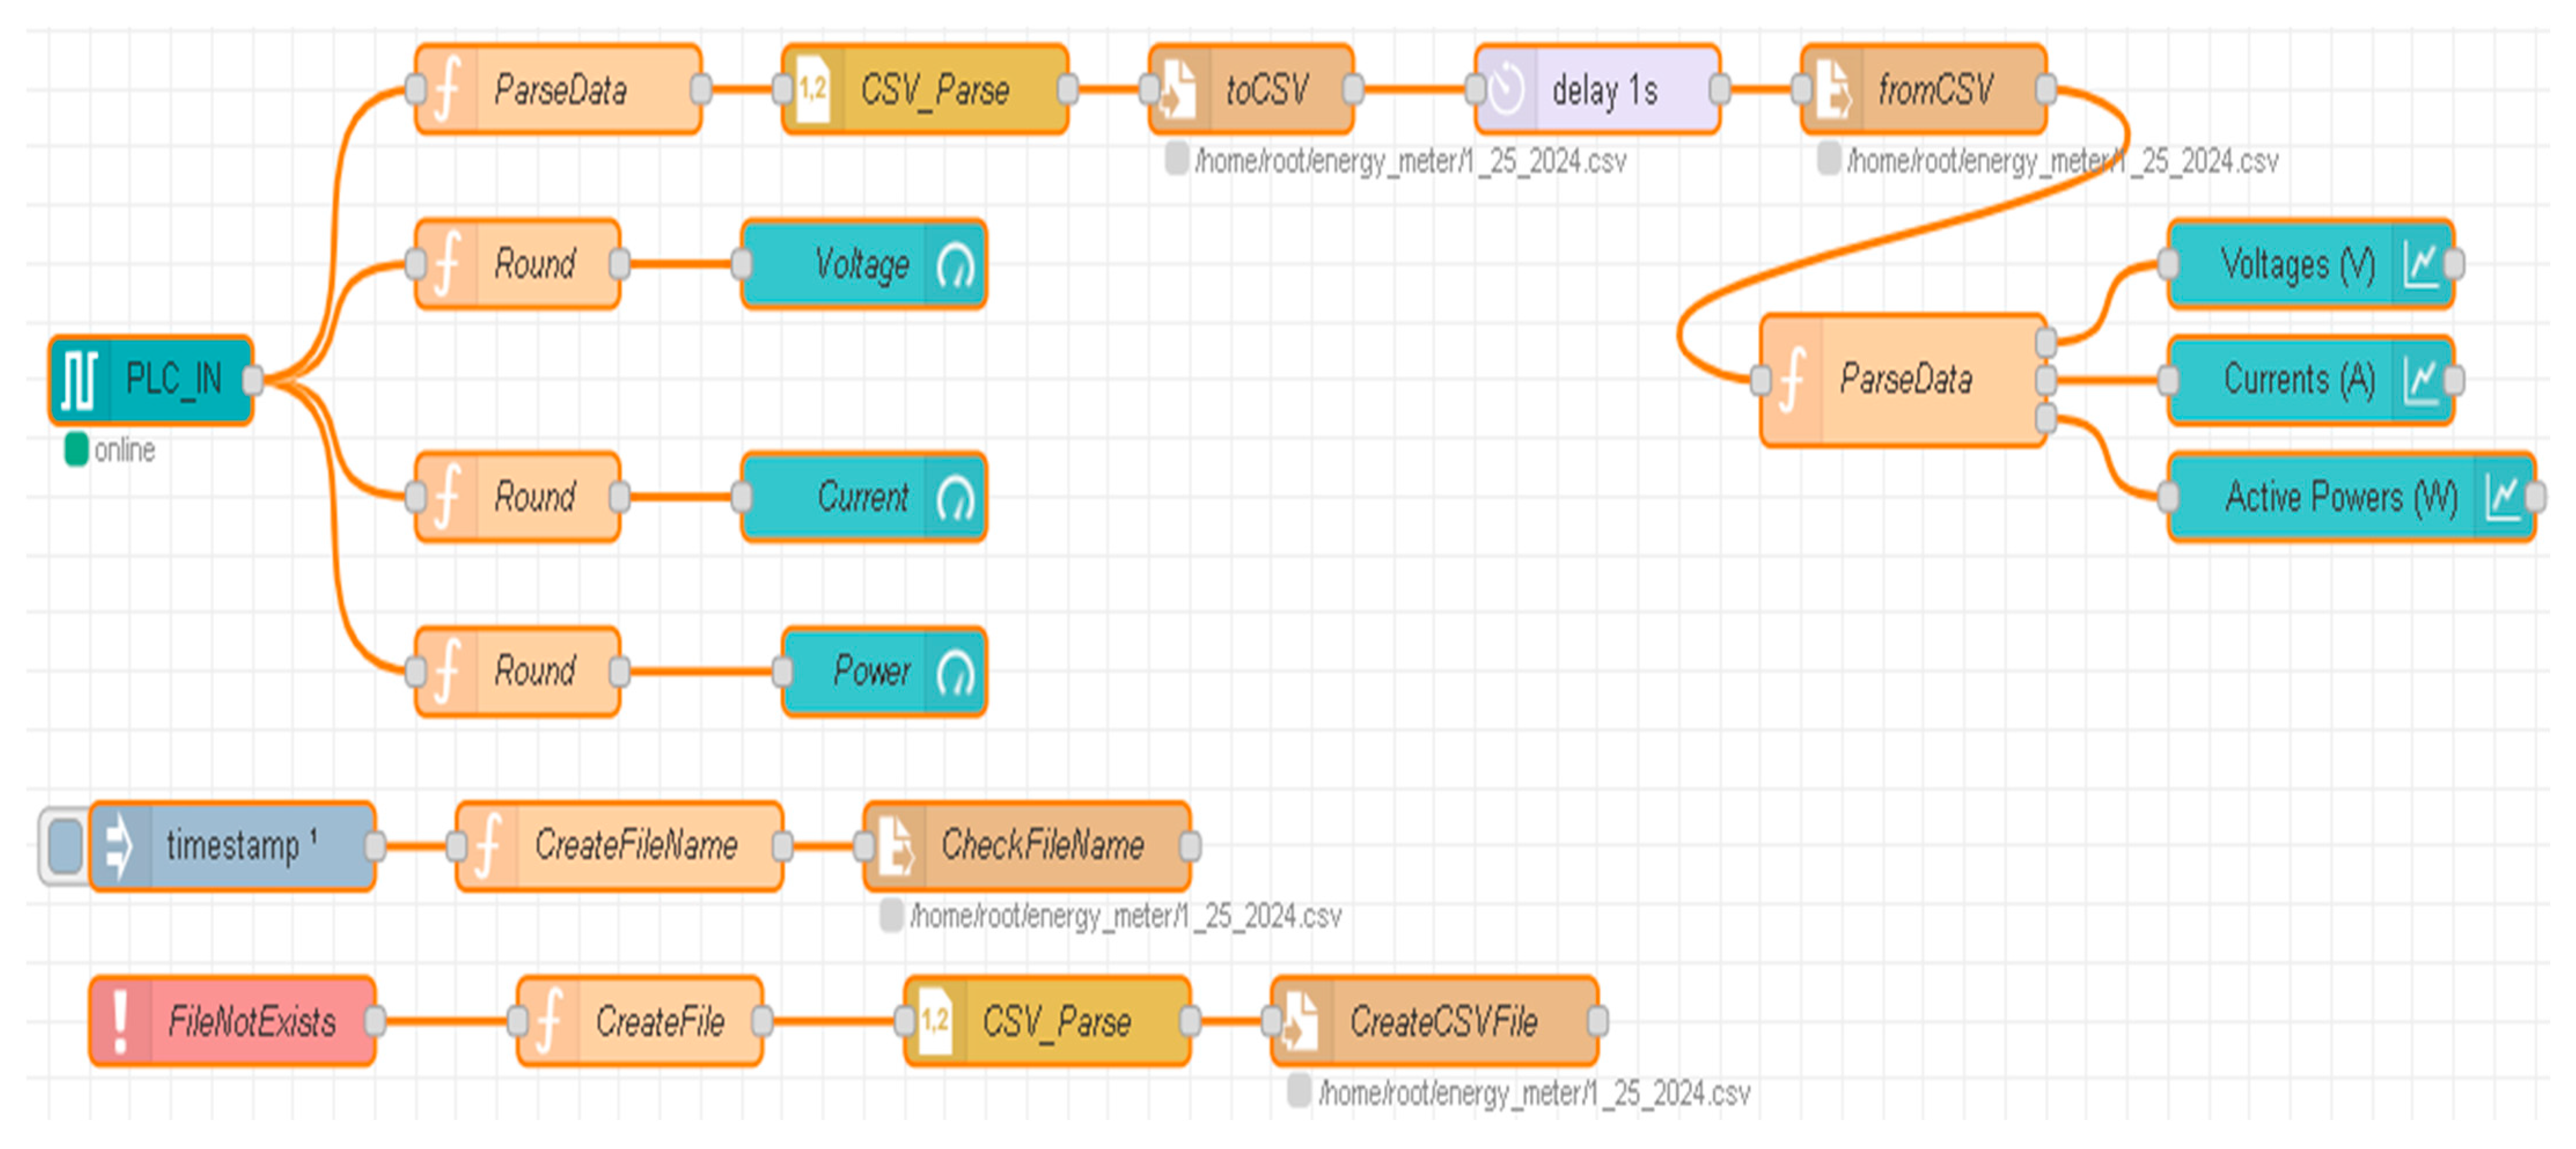Click the FileNotExists exclamation icon
The height and width of the screenshot is (1149, 2576).
pos(121,1021)
